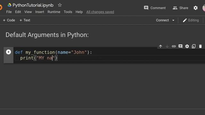Click the All changes saved link
Viewport: 205px width, 115px height.
(x=100, y=12)
